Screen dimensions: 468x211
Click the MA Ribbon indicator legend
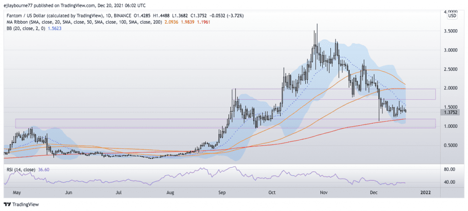coord(84,22)
